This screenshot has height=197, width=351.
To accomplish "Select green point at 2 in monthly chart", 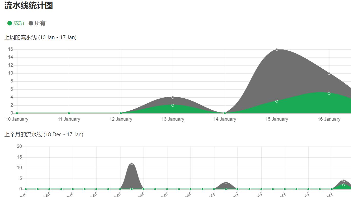I will point(344,185).
